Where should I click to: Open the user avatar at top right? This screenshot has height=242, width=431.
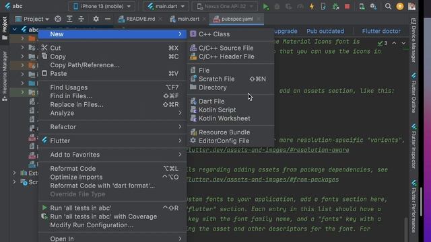pyautogui.click(x=411, y=6)
